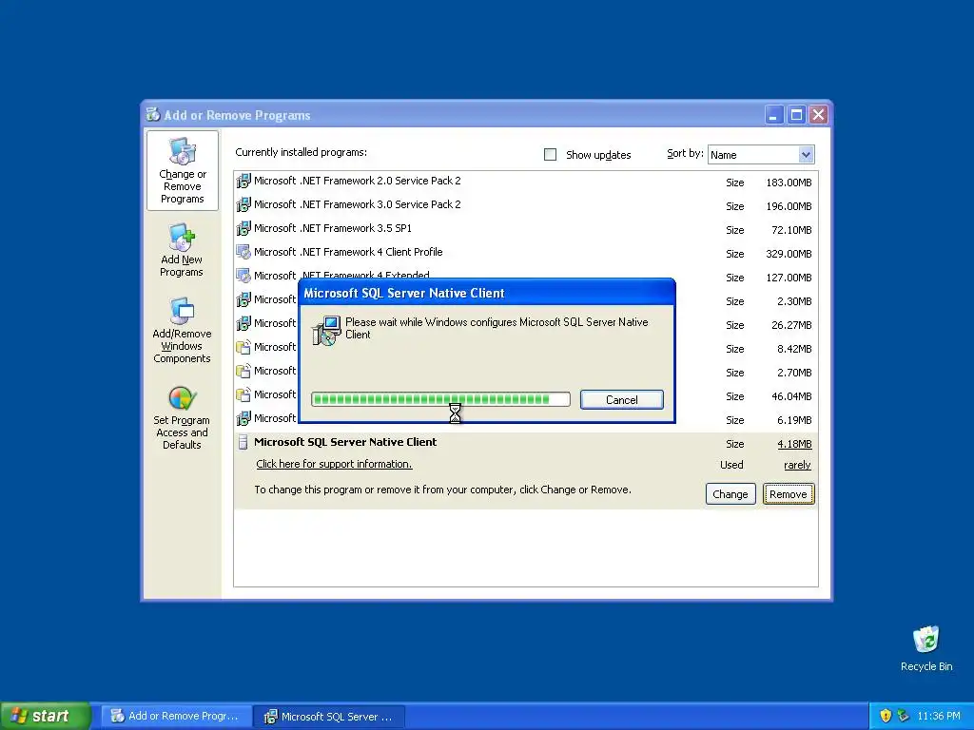The height and width of the screenshot is (730, 974).
Task: Click the 11:36 PM taskbar clock
Action: tap(939, 716)
